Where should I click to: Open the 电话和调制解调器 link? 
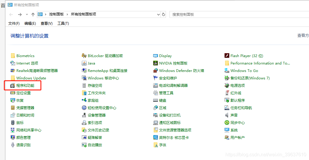point(173,86)
